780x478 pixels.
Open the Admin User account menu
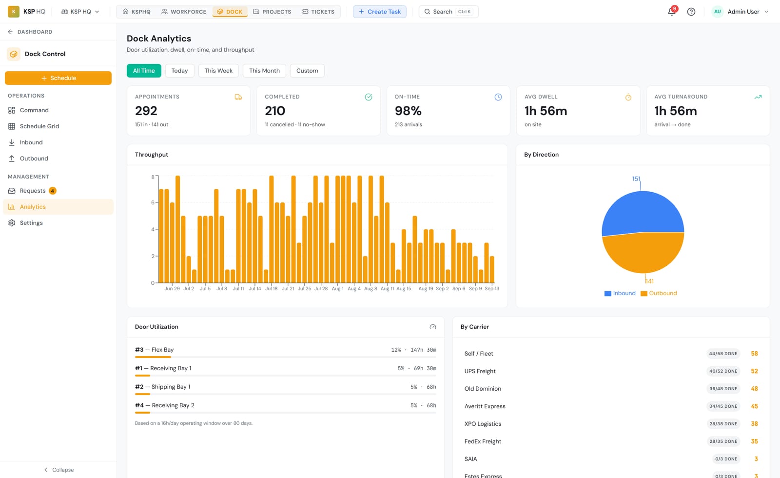(x=740, y=12)
